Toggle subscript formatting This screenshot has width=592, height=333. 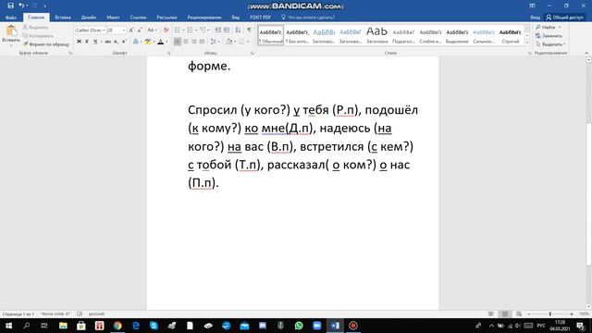coord(116,42)
